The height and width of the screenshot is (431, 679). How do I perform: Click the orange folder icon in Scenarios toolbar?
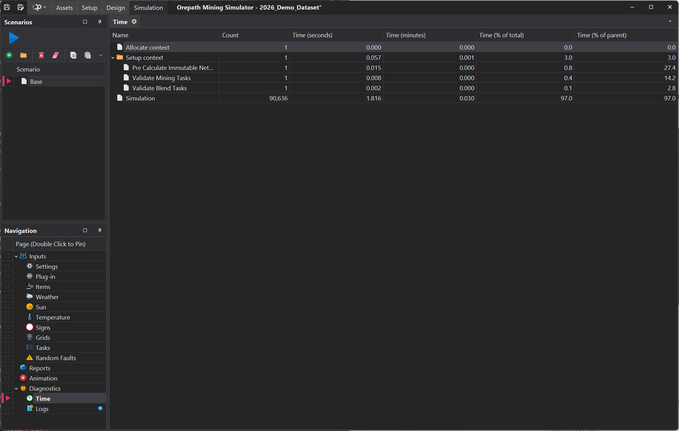point(23,55)
